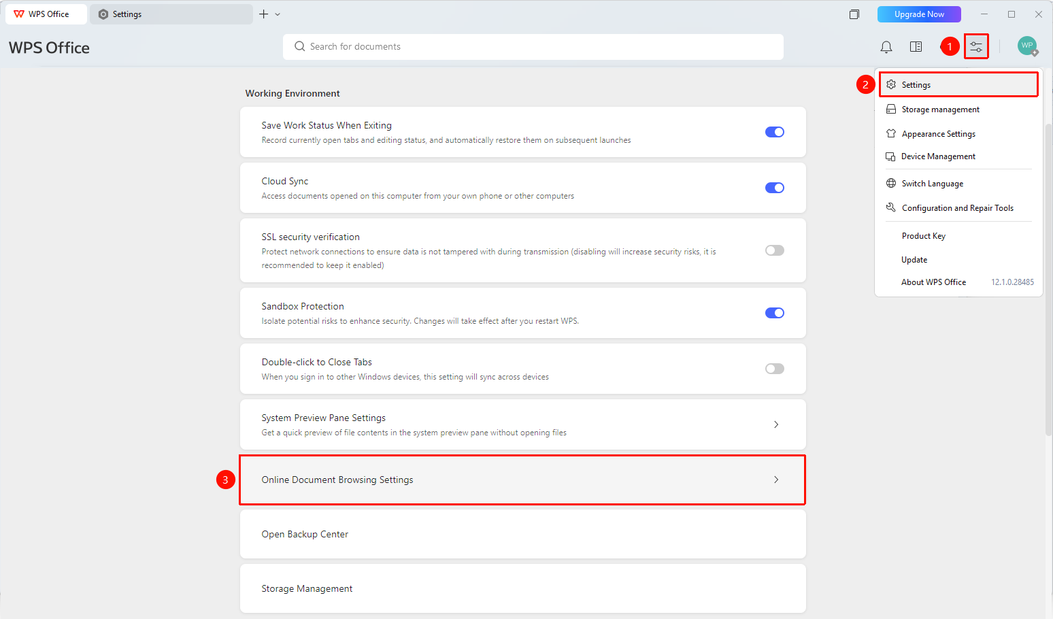Click the gear icon on the Settings tab
Screen dimensions: 1053x619
103,14
